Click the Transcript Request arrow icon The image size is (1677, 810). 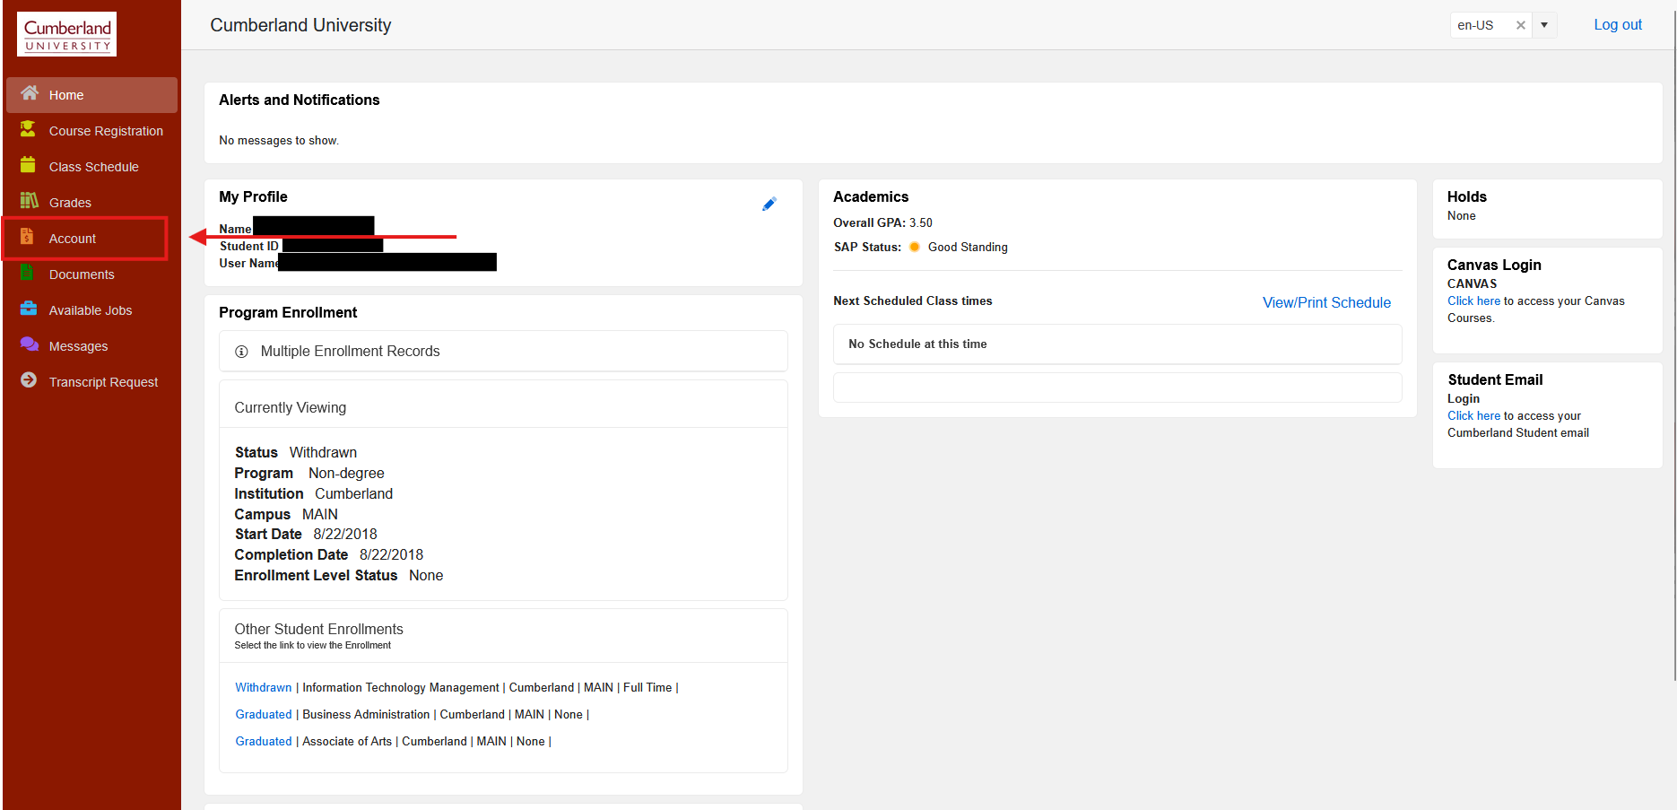(29, 380)
